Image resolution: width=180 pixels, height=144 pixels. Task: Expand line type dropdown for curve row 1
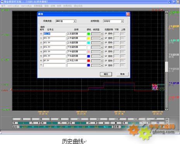[102, 38]
